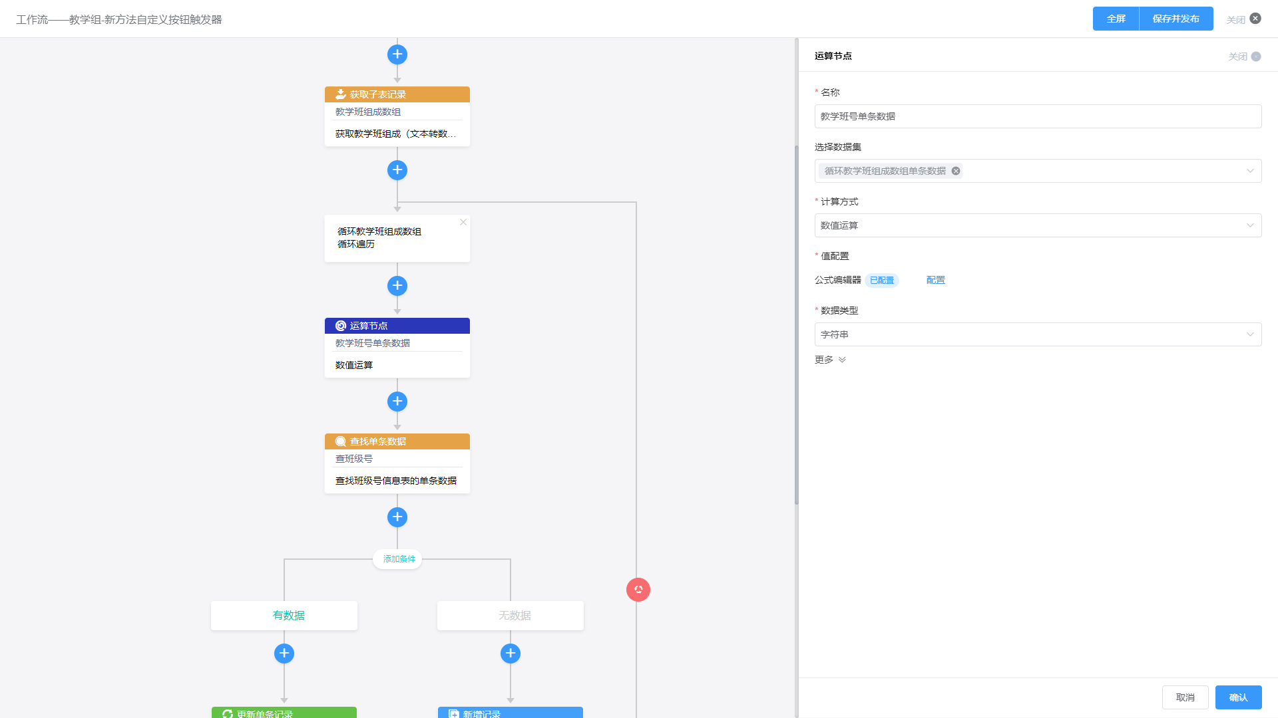Click the 更新单条记录 refresh icon
The width and height of the screenshot is (1278, 718).
228,713
